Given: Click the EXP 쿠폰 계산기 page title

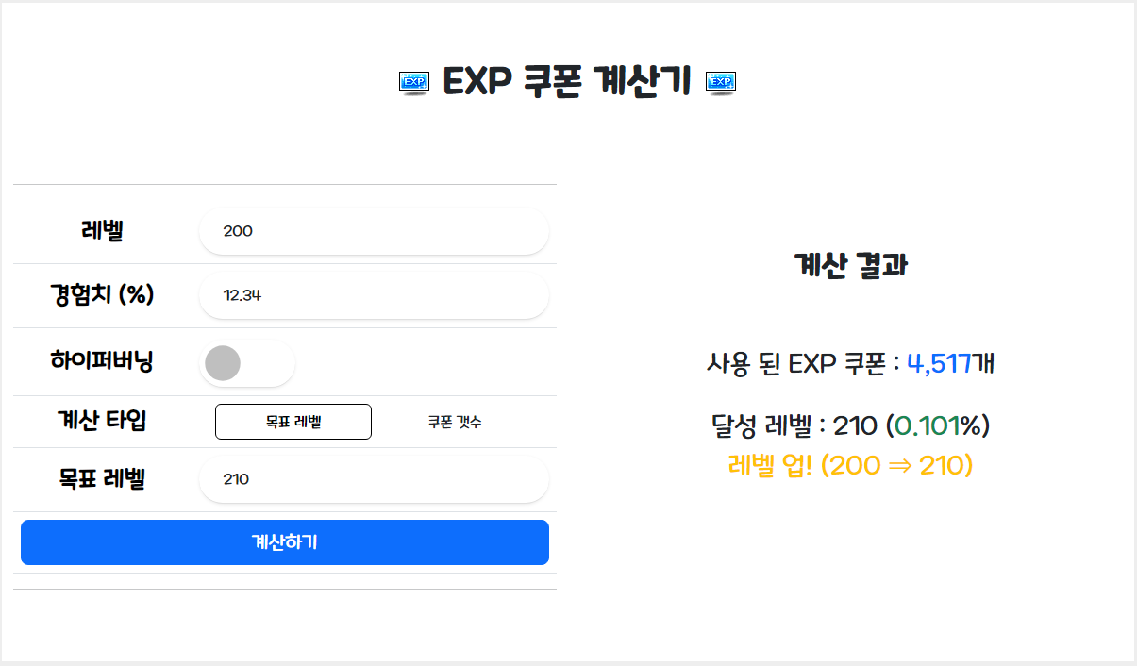Looking at the screenshot, I should [567, 83].
